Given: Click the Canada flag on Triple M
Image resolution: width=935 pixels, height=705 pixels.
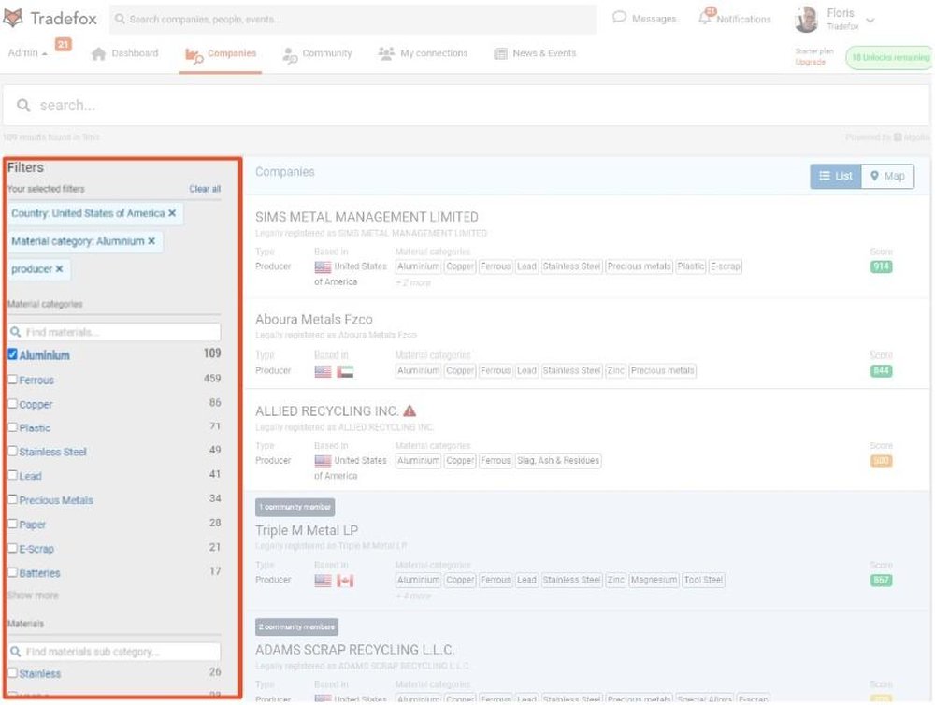Looking at the screenshot, I should [x=345, y=581].
